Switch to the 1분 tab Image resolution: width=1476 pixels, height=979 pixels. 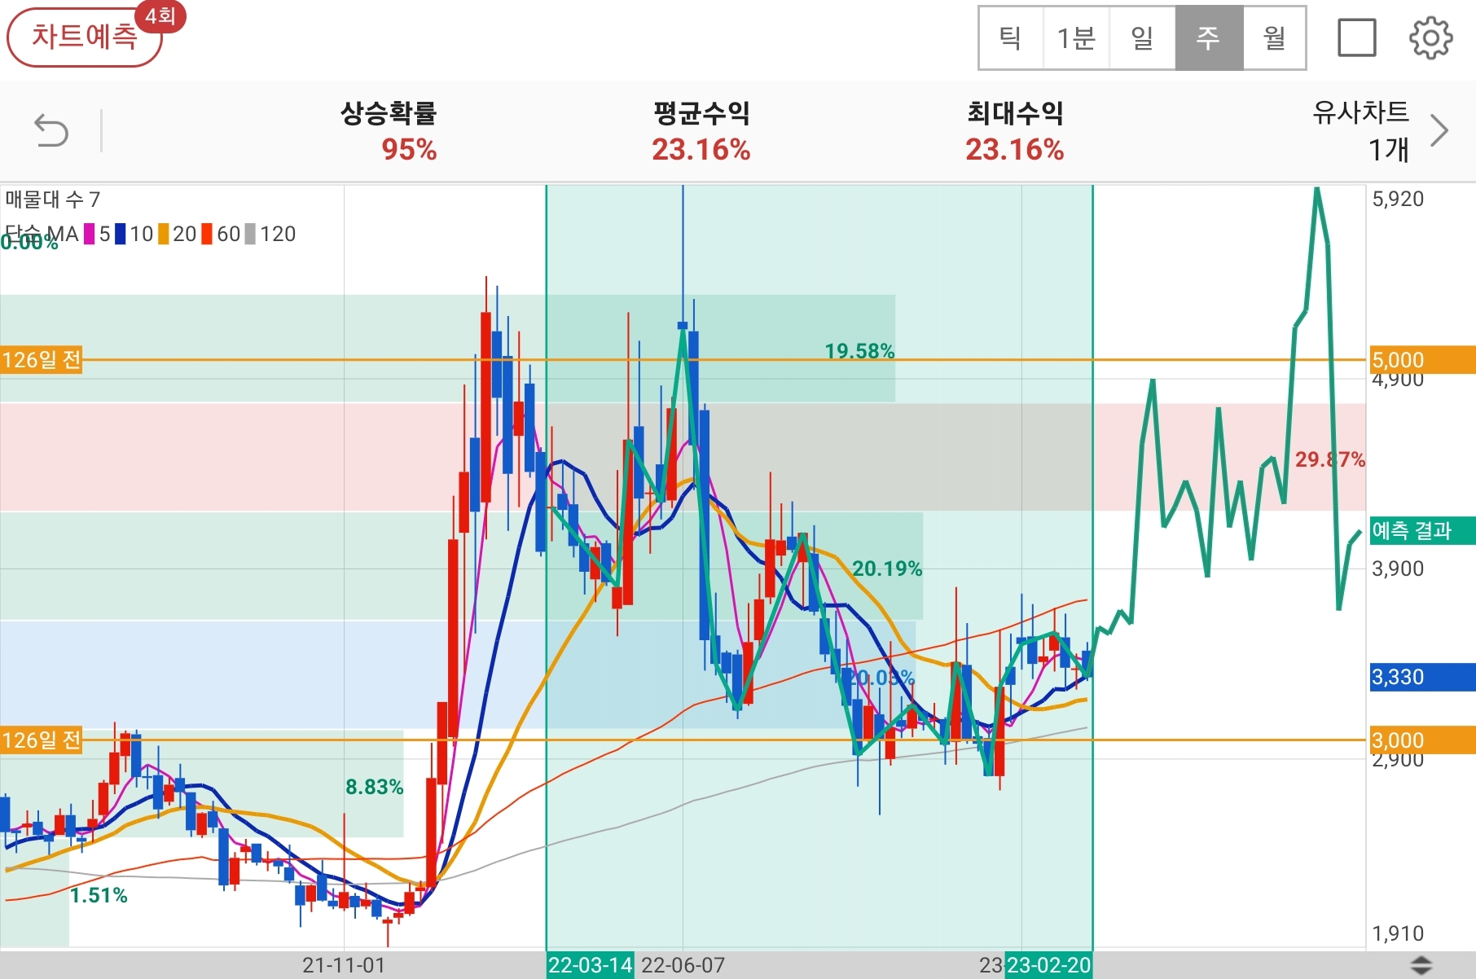click(x=1076, y=38)
